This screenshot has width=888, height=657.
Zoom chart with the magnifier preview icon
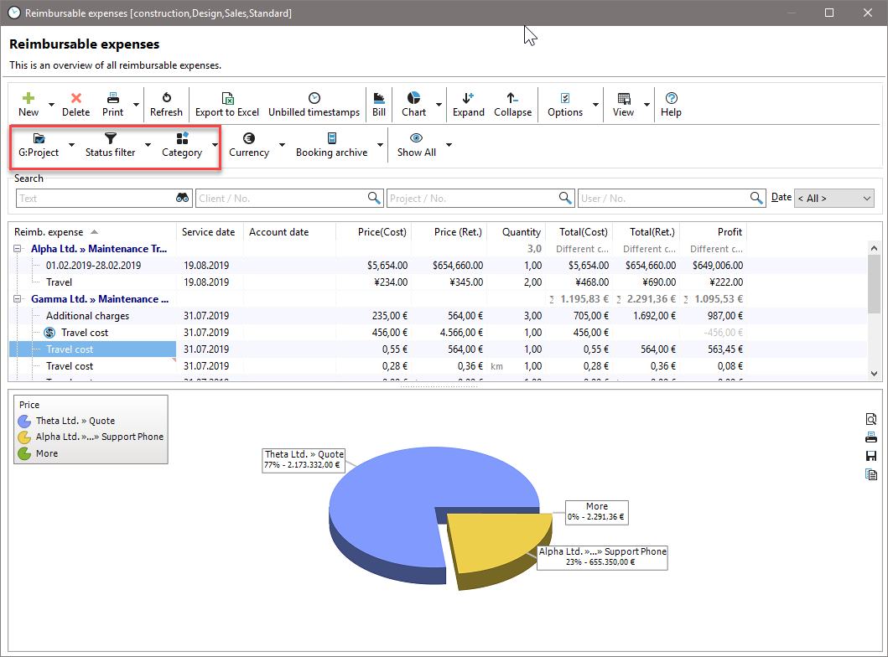pyautogui.click(x=871, y=419)
